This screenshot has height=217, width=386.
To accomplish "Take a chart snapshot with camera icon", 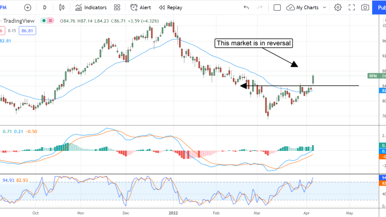I will click(x=365, y=8).
